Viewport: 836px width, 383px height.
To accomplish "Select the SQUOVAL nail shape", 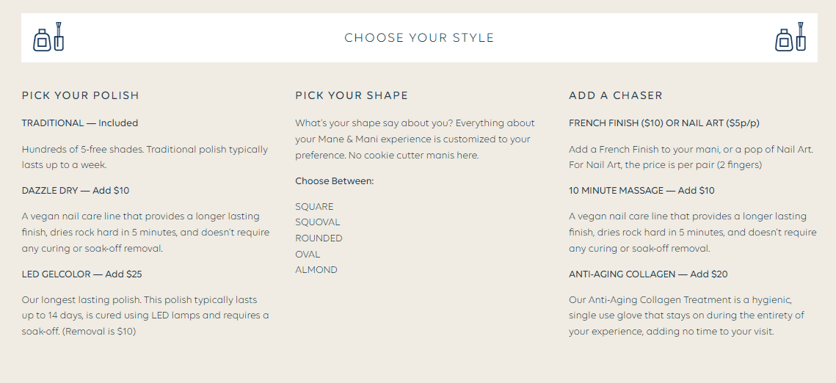I will (318, 222).
